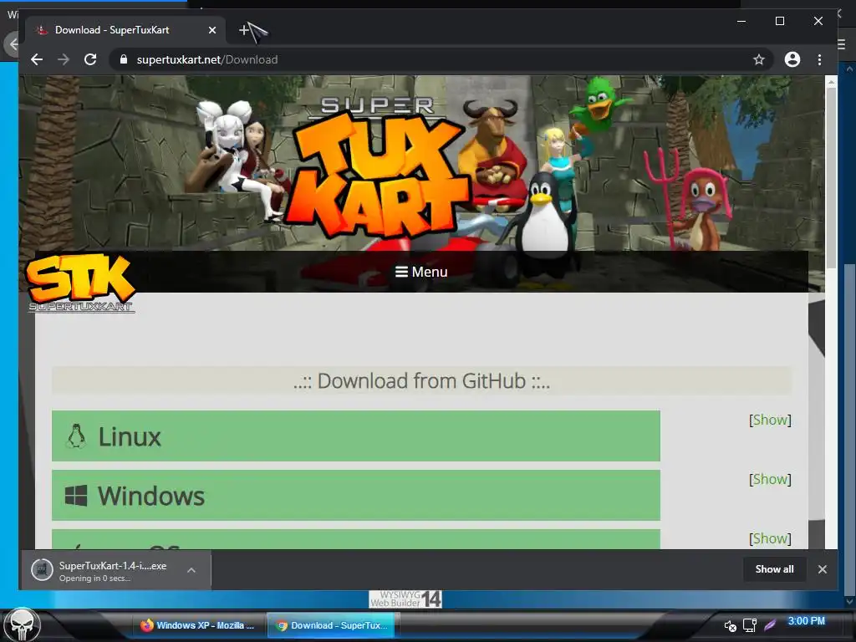Click the third Show link below Windows
Viewport: 856px width, 642px height.
tap(770, 539)
